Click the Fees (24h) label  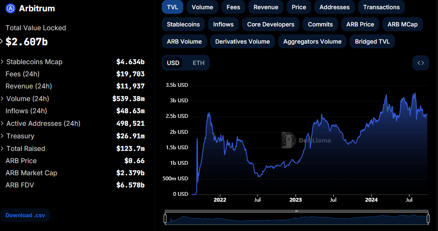click(x=22, y=74)
